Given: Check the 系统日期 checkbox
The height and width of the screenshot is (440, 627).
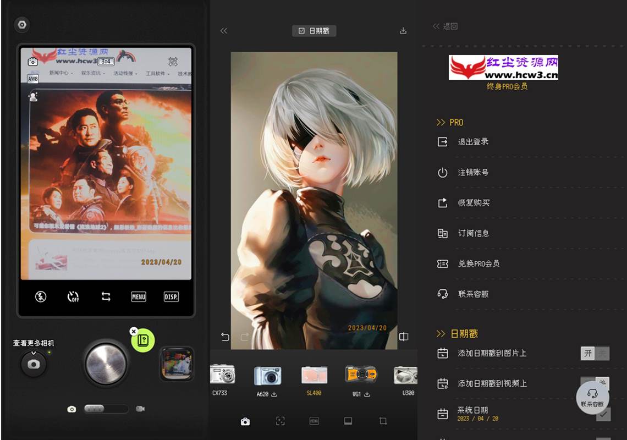Looking at the screenshot, I should (x=603, y=414).
